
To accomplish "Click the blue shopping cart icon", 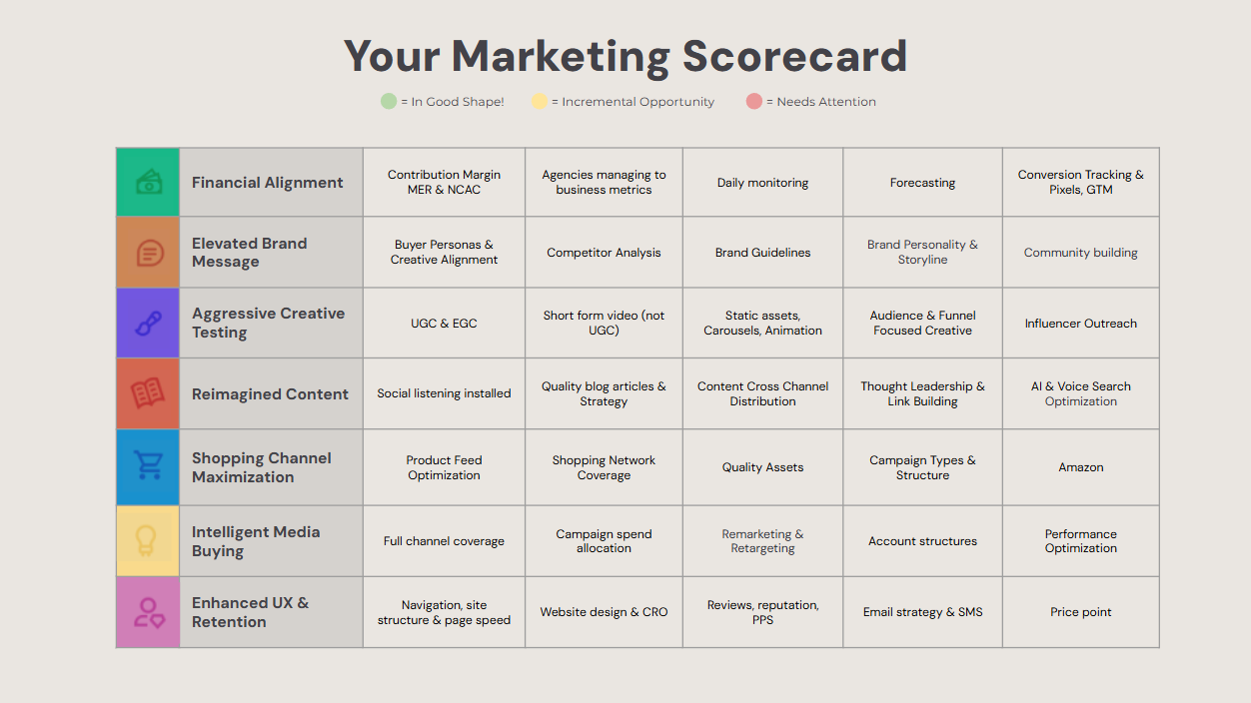I will coord(148,466).
